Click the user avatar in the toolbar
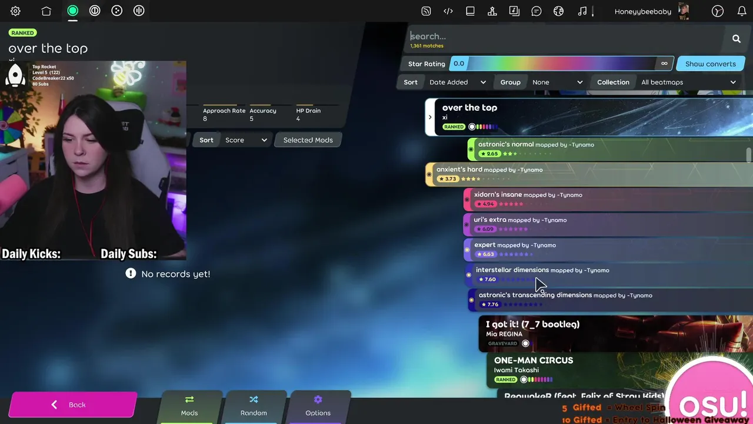Viewport: 753px width, 424px height. tap(684, 11)
